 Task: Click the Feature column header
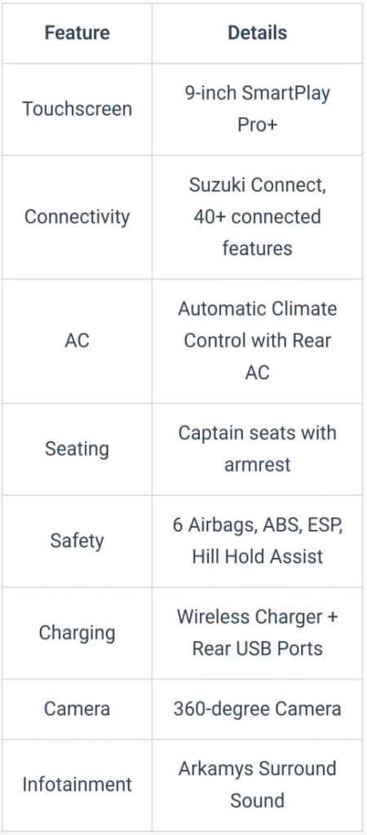click(77, 33)
